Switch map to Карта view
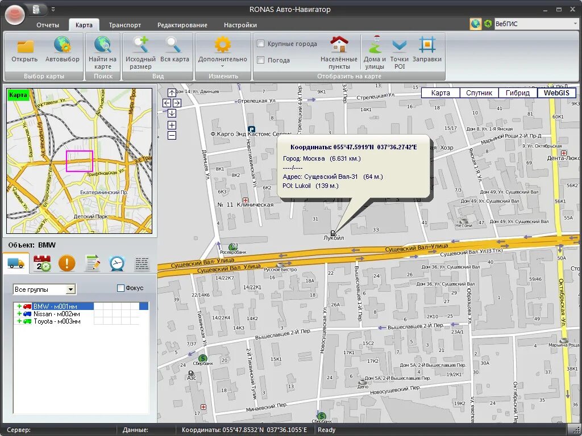The image size is (582, 436). [x=440, y=93]
